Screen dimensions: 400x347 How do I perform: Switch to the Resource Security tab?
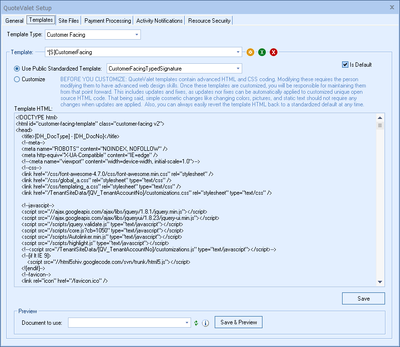point(209,21)
